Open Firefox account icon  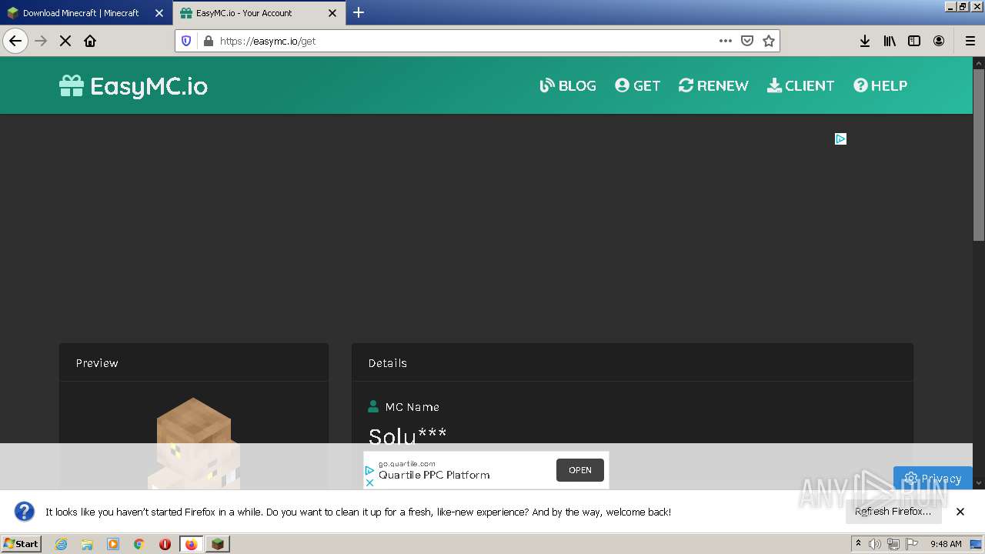point(939,41)
